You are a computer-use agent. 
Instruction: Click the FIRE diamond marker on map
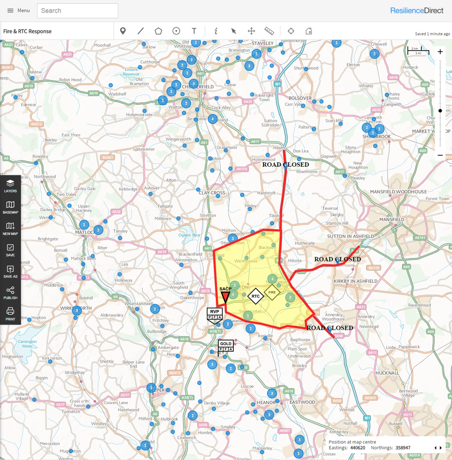[272, 292]
